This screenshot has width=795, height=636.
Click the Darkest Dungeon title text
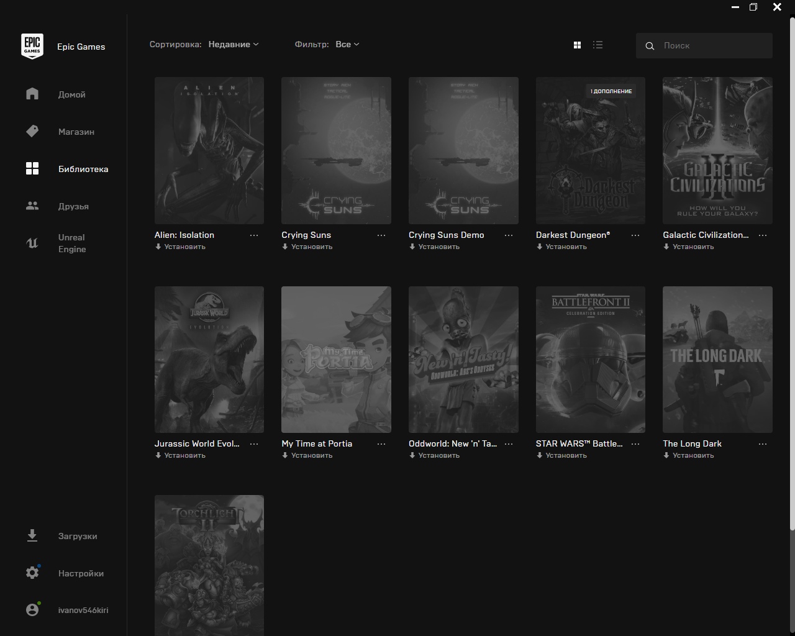(x=573, y=235)
